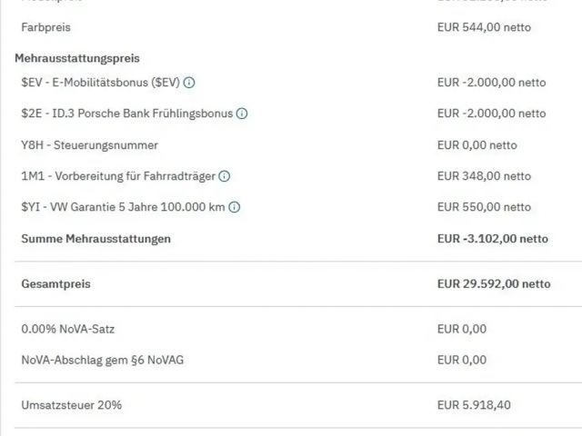The image size is (582, 436).
Task: Click the Gesamtpreis label
Action: coord(55,284)
